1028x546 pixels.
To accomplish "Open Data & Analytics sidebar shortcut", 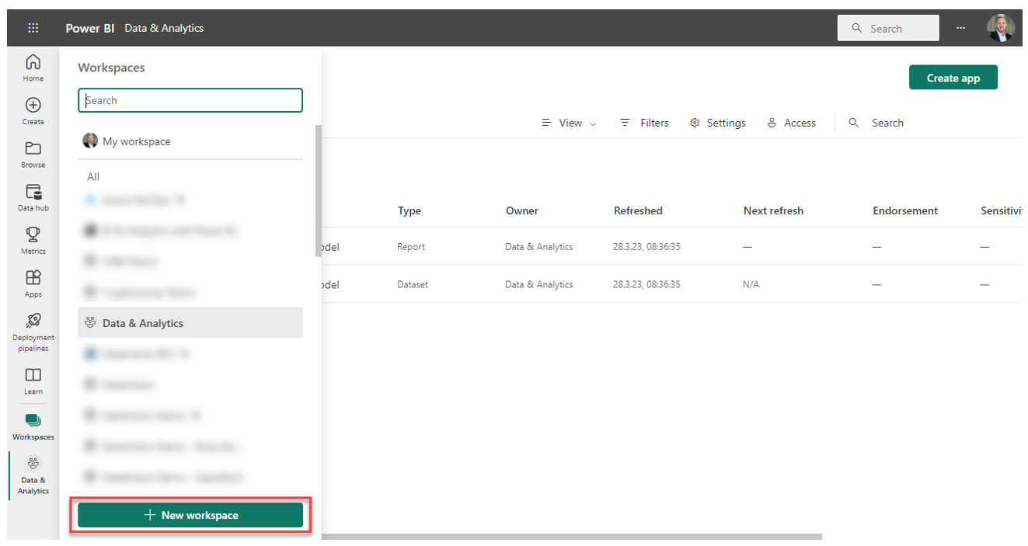I will (33, 475).
